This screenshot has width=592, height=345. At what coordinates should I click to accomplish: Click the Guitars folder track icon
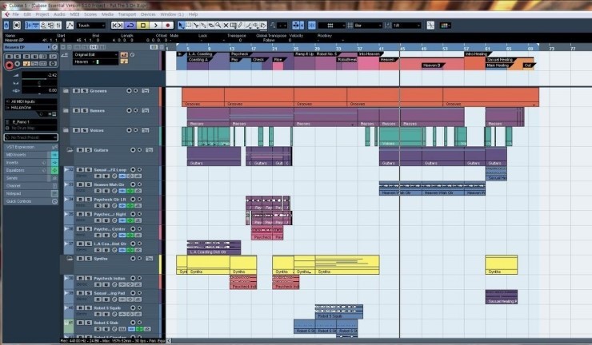69,149
